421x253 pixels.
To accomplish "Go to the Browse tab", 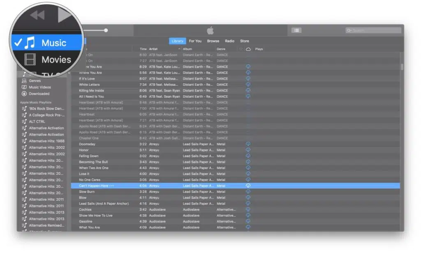I will coord(213,41).
